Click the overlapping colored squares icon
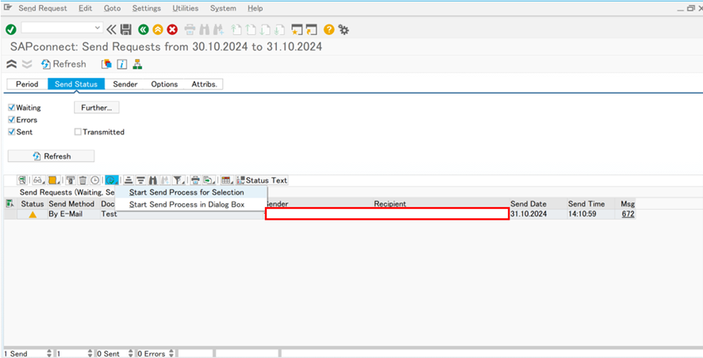The width and height of the screenshot is (703, 358). coord(106,64)
